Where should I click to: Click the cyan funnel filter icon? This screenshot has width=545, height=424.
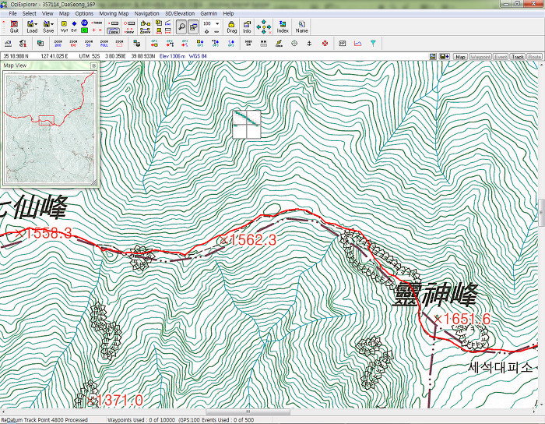coord(373,44)
